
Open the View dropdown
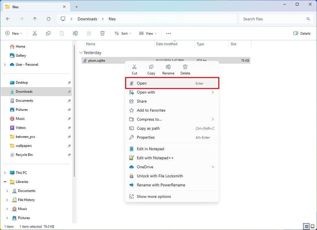(148, 33)
